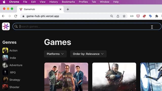Open the History menu
The height and width of the screenshot is (91, 162).
(x=53, y=2)
